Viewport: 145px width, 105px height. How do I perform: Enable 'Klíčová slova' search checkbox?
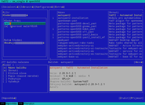14,73
